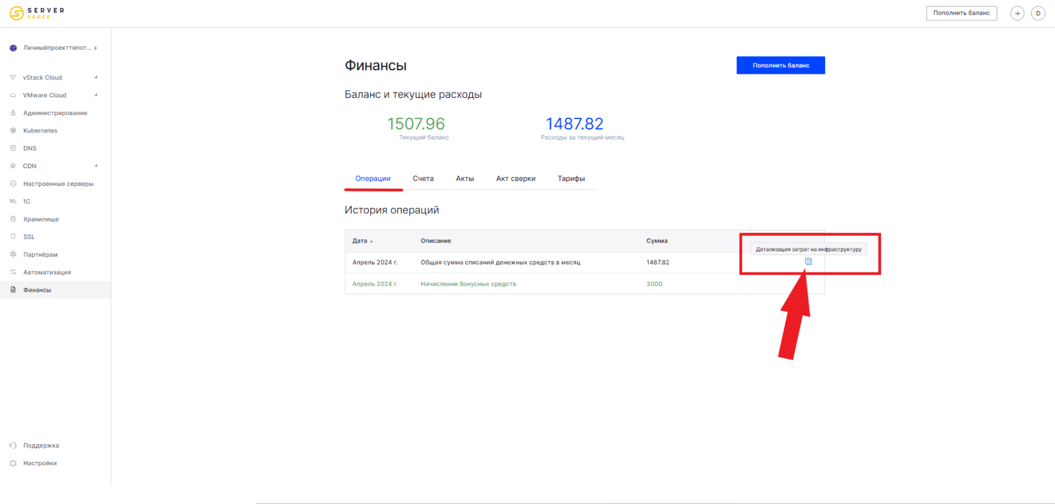Viewport: 1055px width, 504px height.
Task: Click the 3000 amount cell
Action: [x=654, y=284]
